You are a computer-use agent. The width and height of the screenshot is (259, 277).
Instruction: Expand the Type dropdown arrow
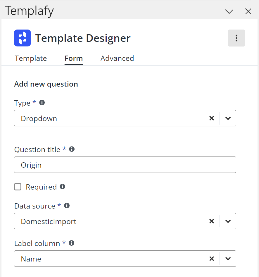228,118
